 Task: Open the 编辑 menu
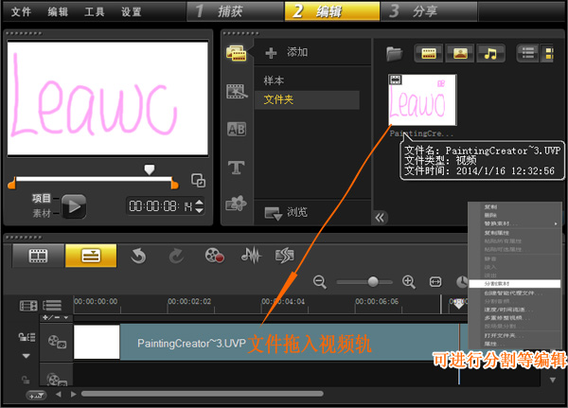58,12
